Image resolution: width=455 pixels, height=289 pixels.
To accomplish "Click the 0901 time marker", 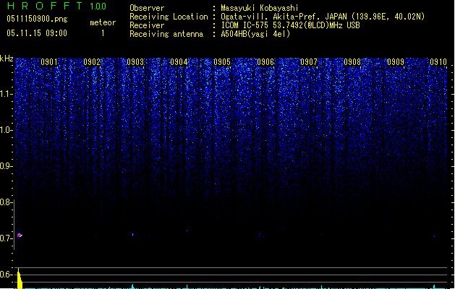I will pyautogui.click(x=49, y=62).
